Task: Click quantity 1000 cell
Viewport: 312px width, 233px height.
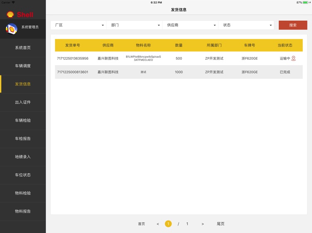Action: [179, 72]
